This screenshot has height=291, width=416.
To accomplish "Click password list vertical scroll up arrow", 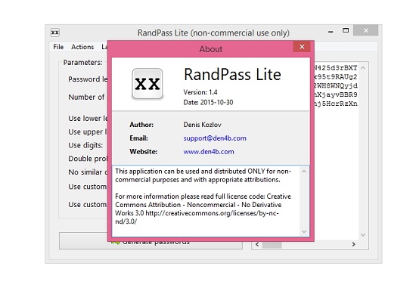I will click(363, 68).
